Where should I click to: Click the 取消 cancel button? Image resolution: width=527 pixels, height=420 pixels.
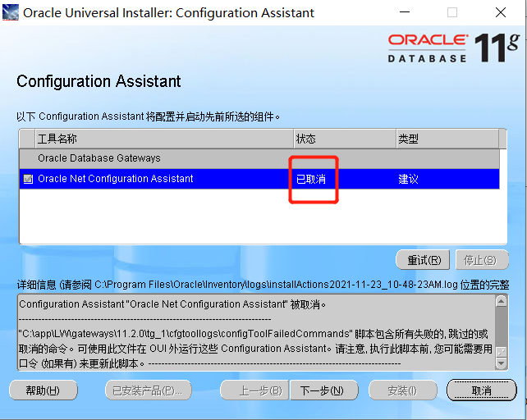click(x=481, y=390)
